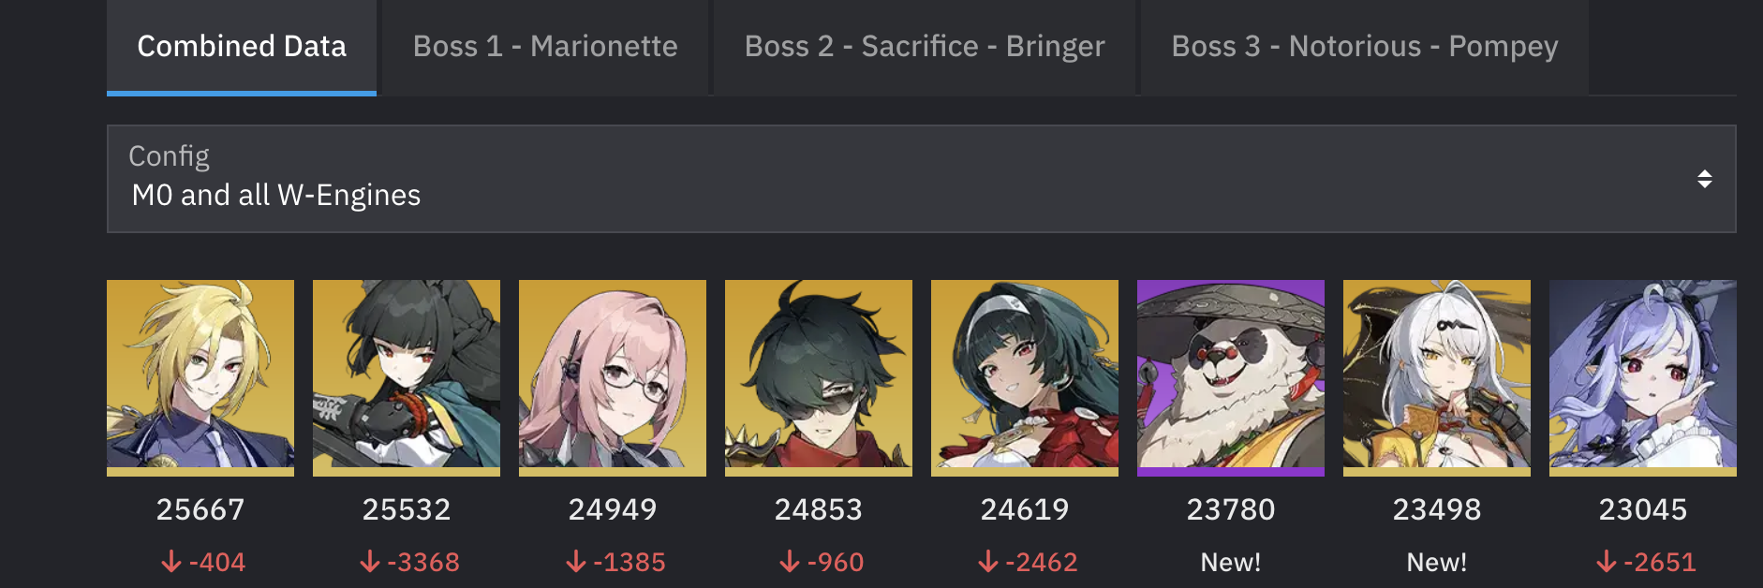The image size is (1763, 588).
Task: Switch to Boss 2 - Sacrifice - Bringer tab
Action: point(925,47)
